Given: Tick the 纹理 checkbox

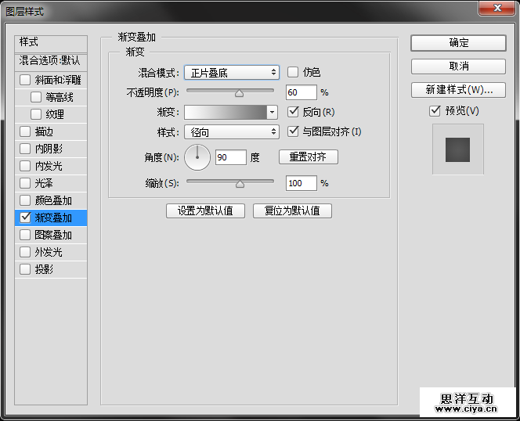Looking at the screenshot, I should pos(36,114).
